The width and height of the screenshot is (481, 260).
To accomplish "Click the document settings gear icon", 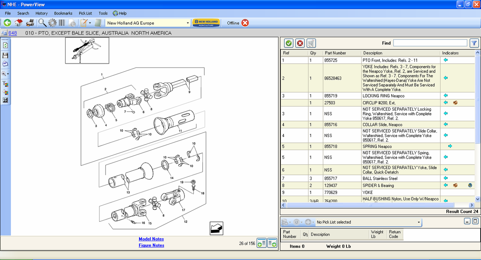I will tap(72, 23).
